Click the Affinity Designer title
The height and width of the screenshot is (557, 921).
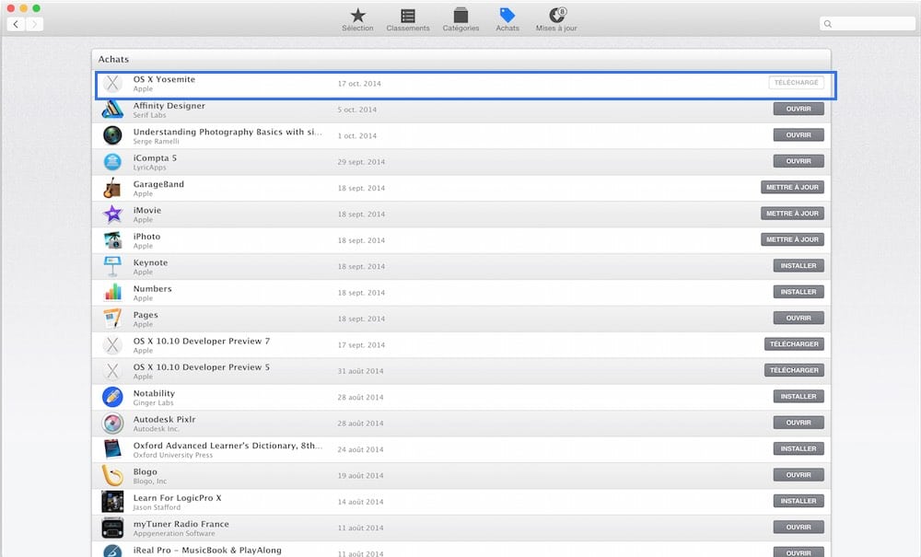(x=169, y=106)
